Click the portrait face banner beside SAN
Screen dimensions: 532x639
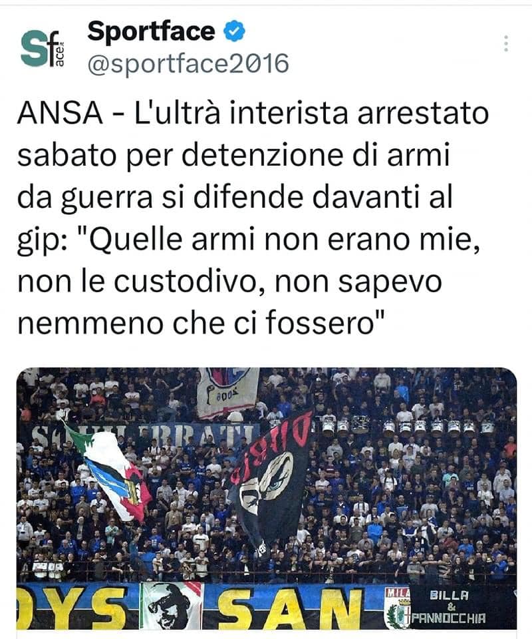171,606
